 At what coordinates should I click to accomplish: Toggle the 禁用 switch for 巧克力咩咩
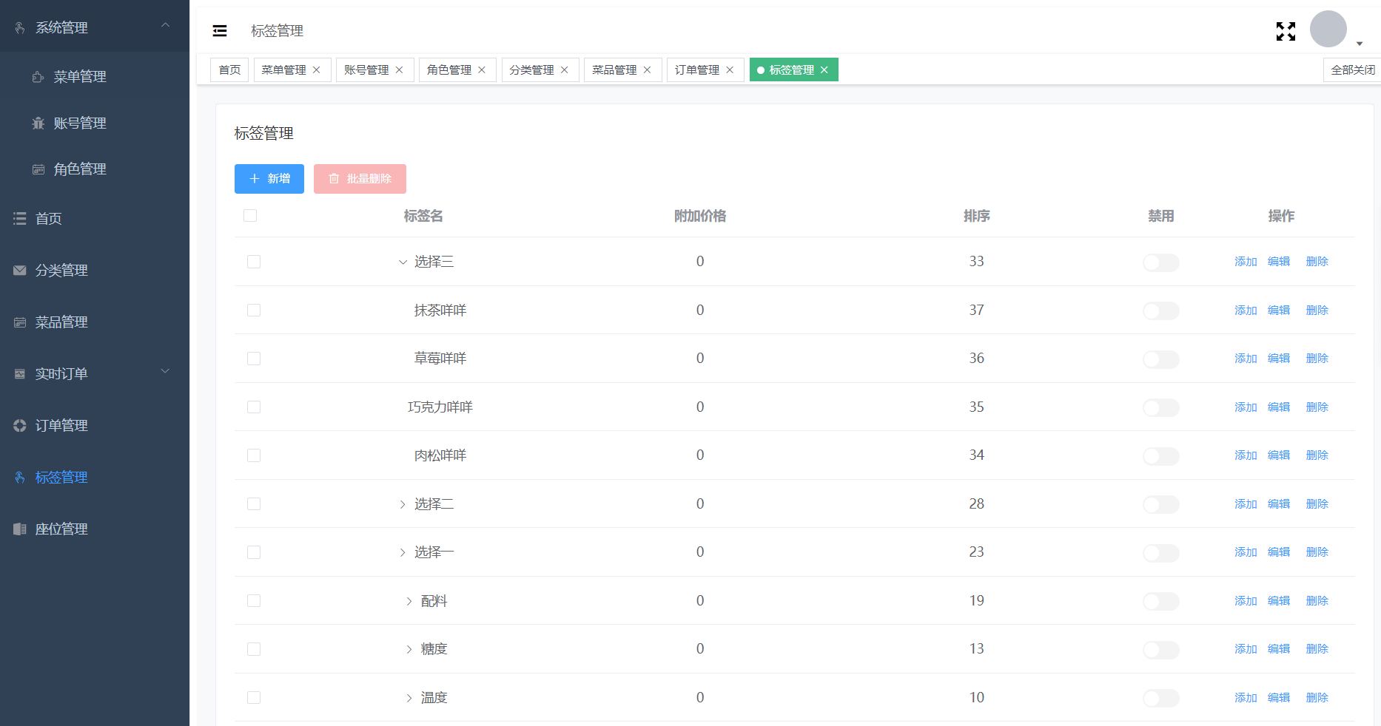(x=1161, y=407)
